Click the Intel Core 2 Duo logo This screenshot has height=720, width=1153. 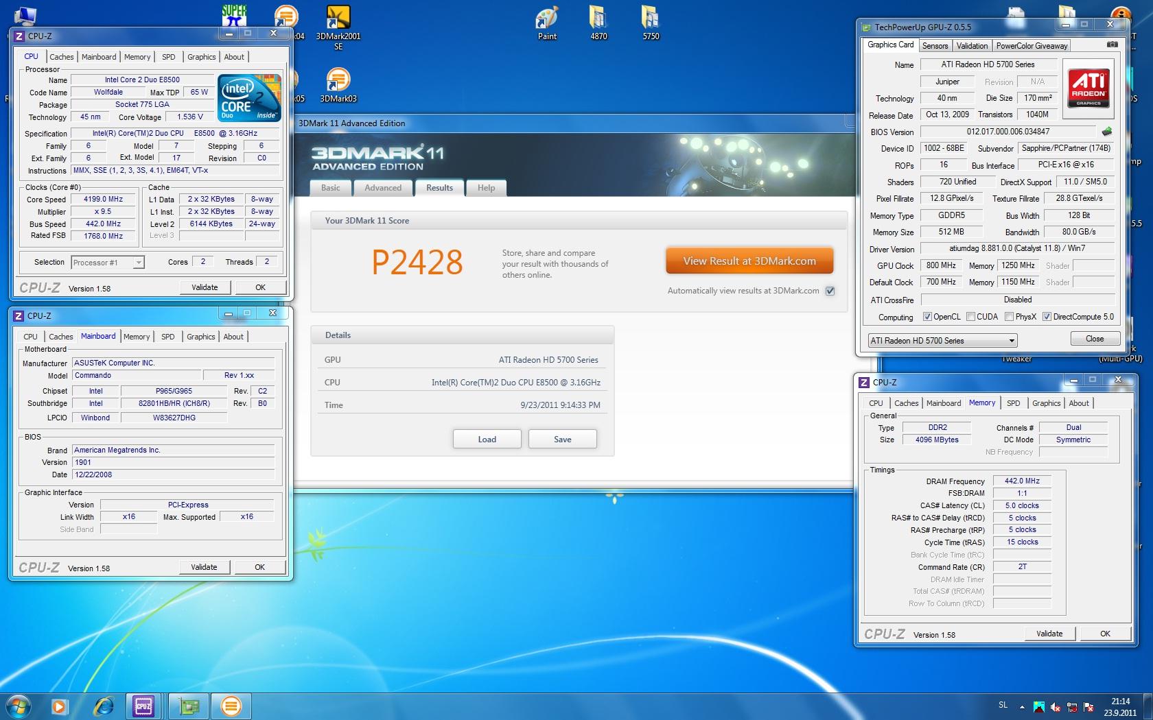[x=249, y=98]
